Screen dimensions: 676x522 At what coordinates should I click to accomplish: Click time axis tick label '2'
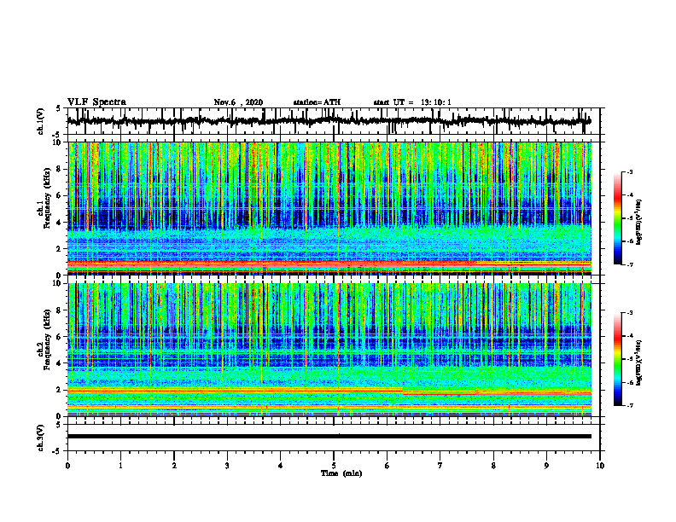click(x=174, y=466)
